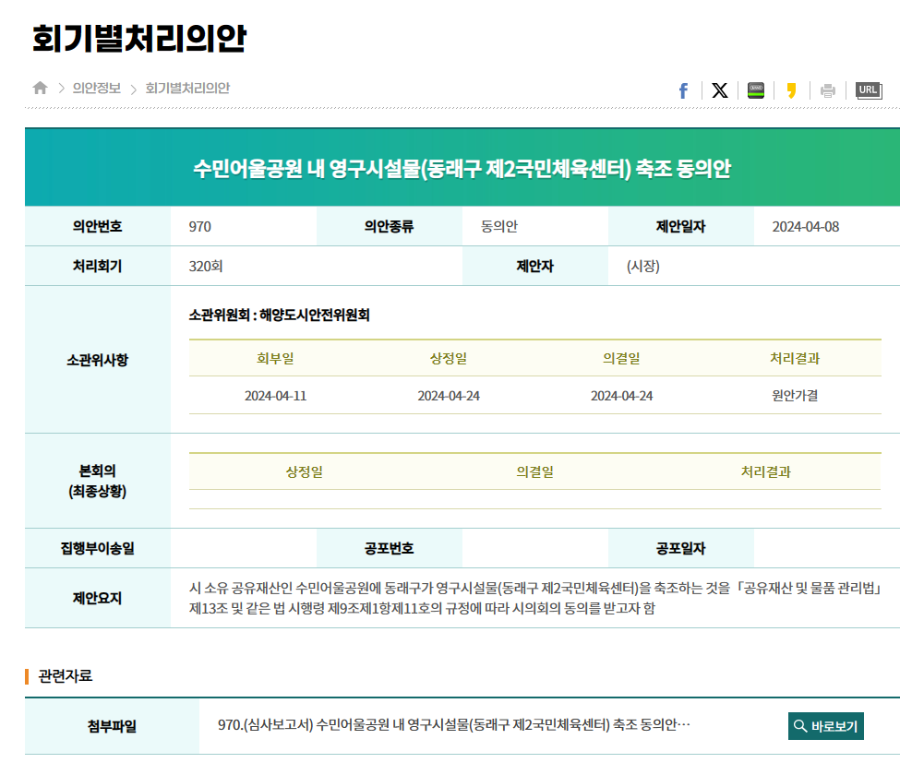Click the 공포일자 label cell
The image size is (912, 763).
pos(680,548)
